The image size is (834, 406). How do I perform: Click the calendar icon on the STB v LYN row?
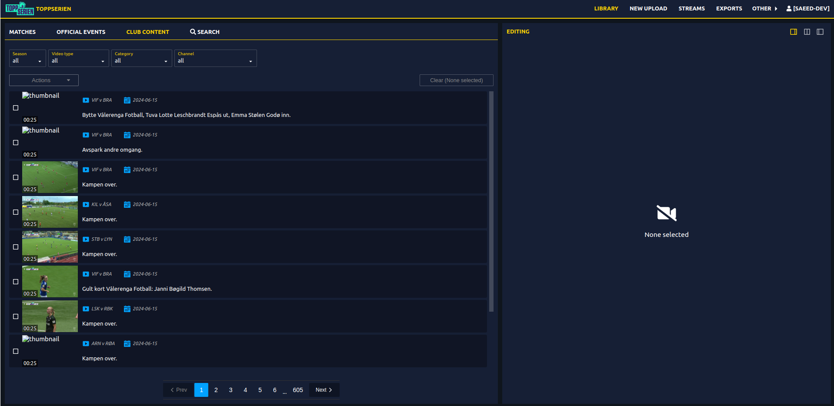(127, 240)
